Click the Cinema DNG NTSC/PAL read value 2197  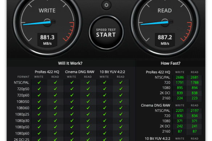point(194,111)
